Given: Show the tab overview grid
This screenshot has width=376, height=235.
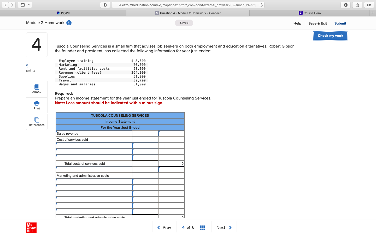Looking at the screenshot, I should click(369, 5).
